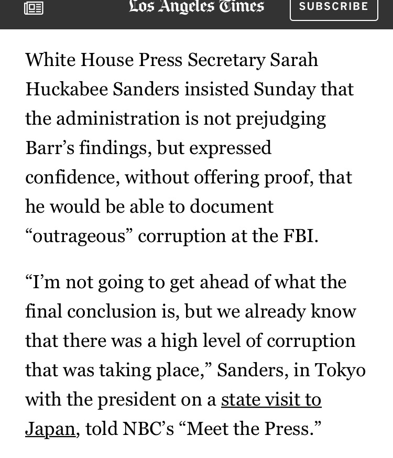Viewport: 393px width, 458px height.
Task: Tap the word "Tokyo" in the article
Action: [x=340, y=370]
